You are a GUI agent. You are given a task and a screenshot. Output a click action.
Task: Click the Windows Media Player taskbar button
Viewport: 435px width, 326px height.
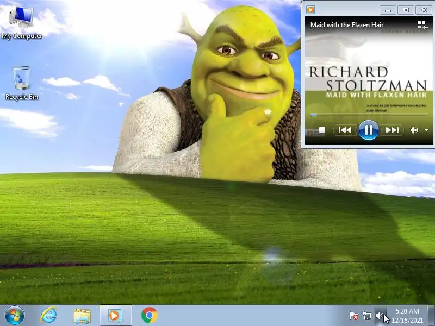(115, 316)
